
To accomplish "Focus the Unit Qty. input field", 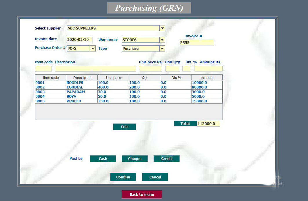I will 172,69.
